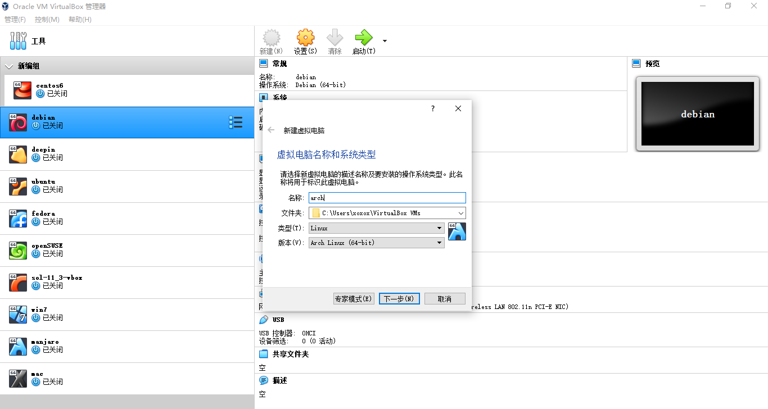Click the Shared Folders (共享文件夹) icon
The width and height of the screenshot is (768, 409).
(264, 354)
